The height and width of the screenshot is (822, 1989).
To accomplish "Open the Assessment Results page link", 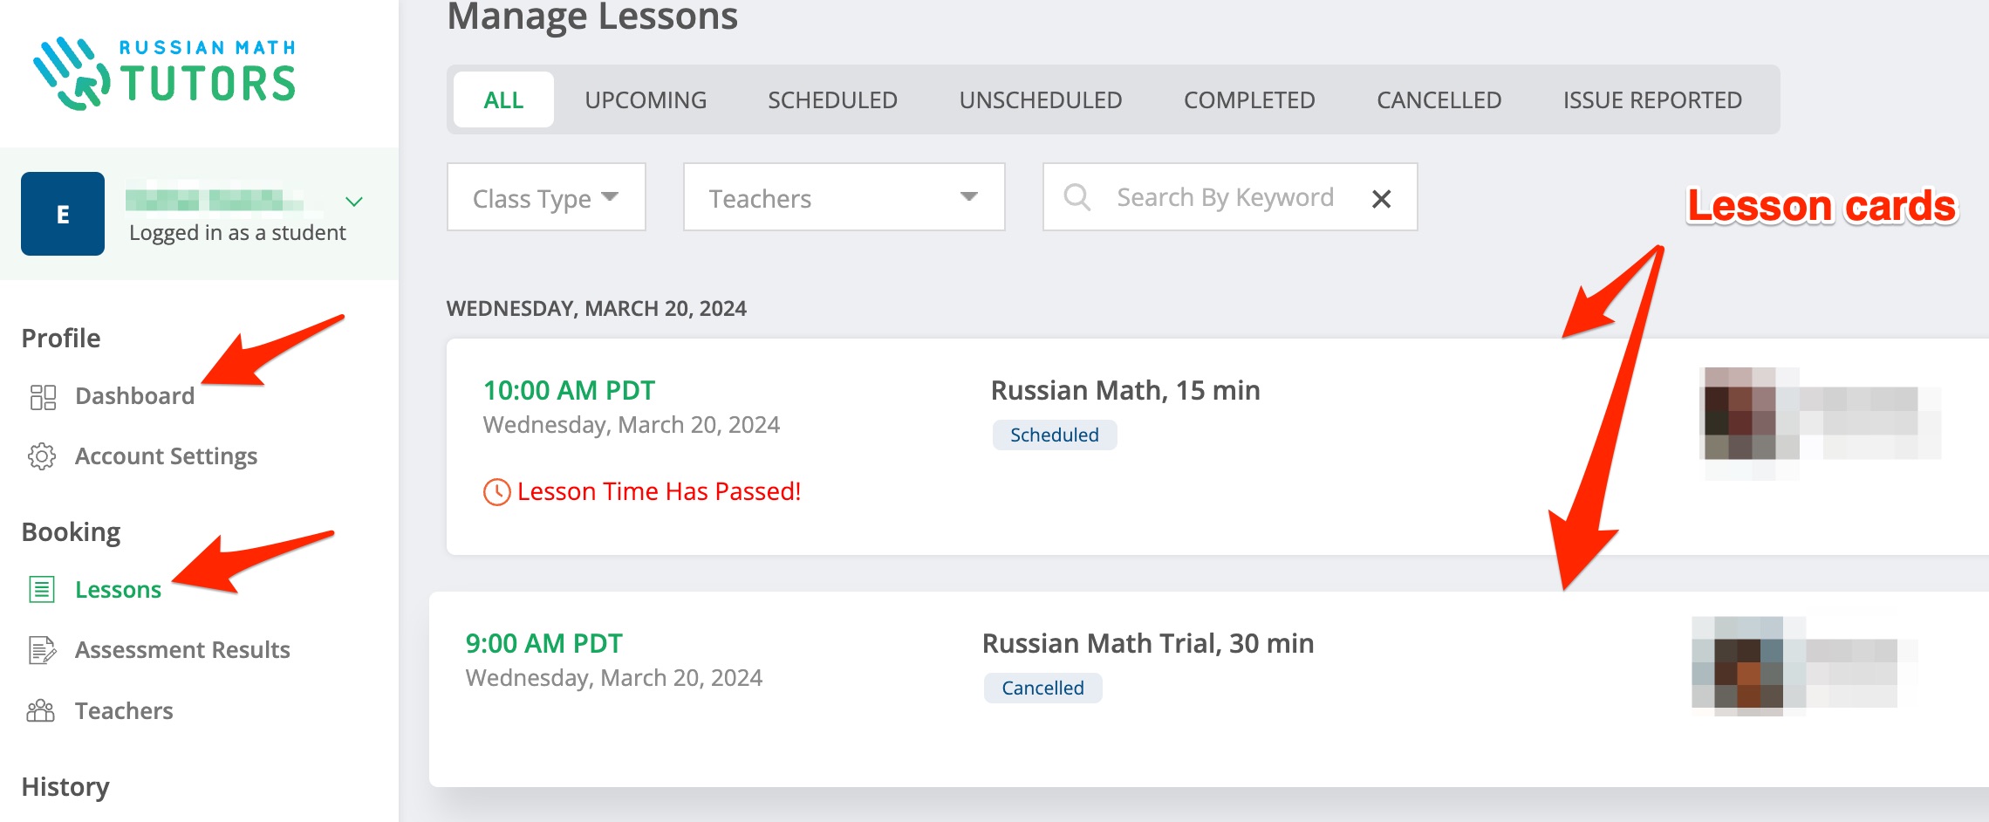I will click(182, 650).
